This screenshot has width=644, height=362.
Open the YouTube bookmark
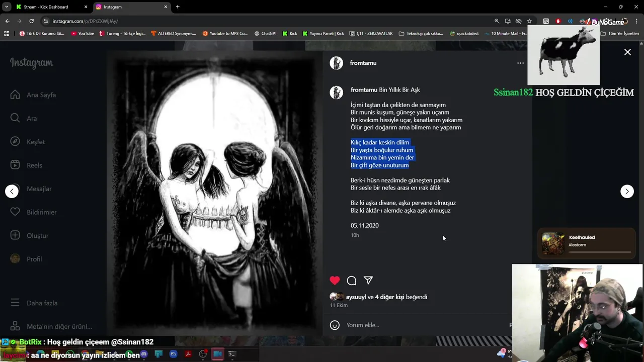pyautogui.click(x=83, y=34)
